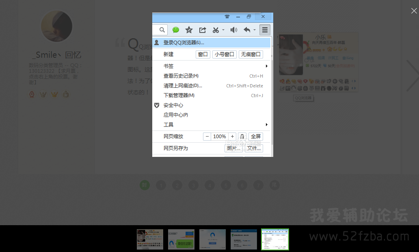Select the highlighted fifth thumbnail
This screenshot has height=252, width=419.
(275, 239)
